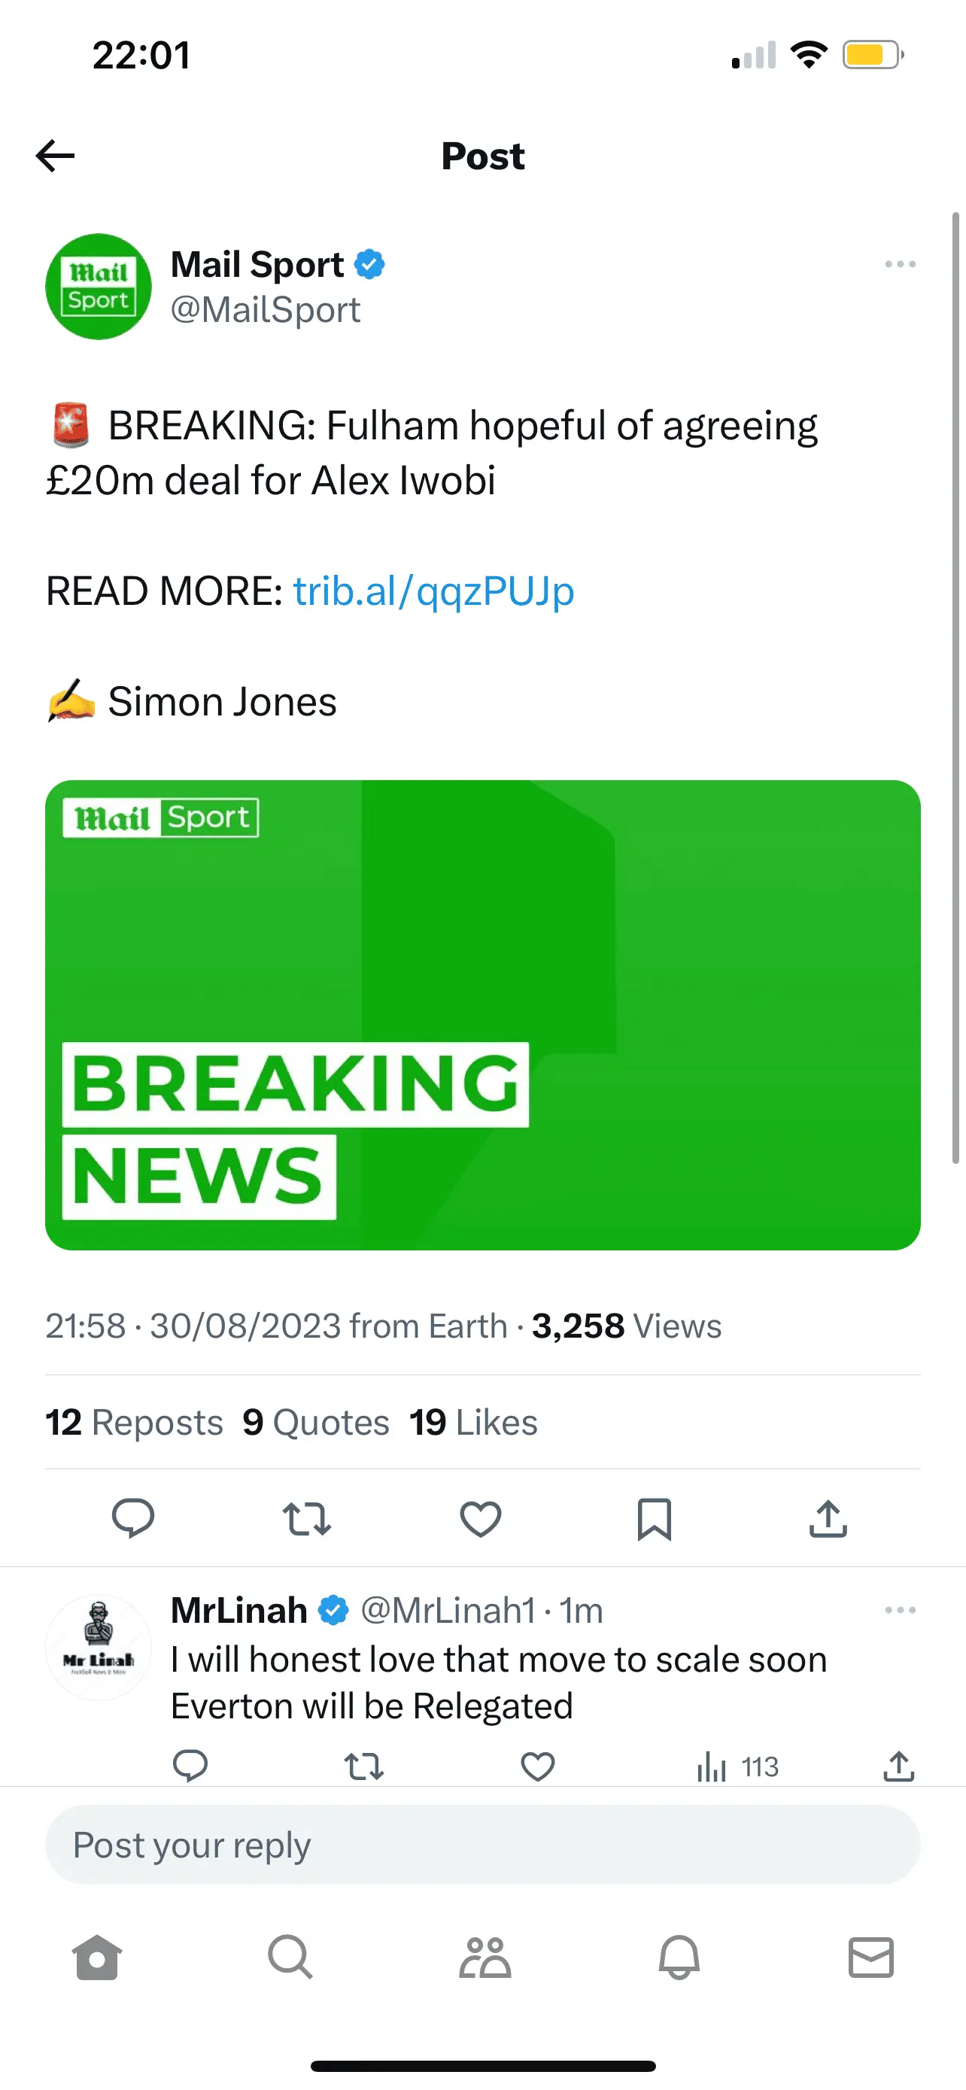Open the Messages envelope tab
Screen dimensions: 966x2090
click(x=871, y=1958)
